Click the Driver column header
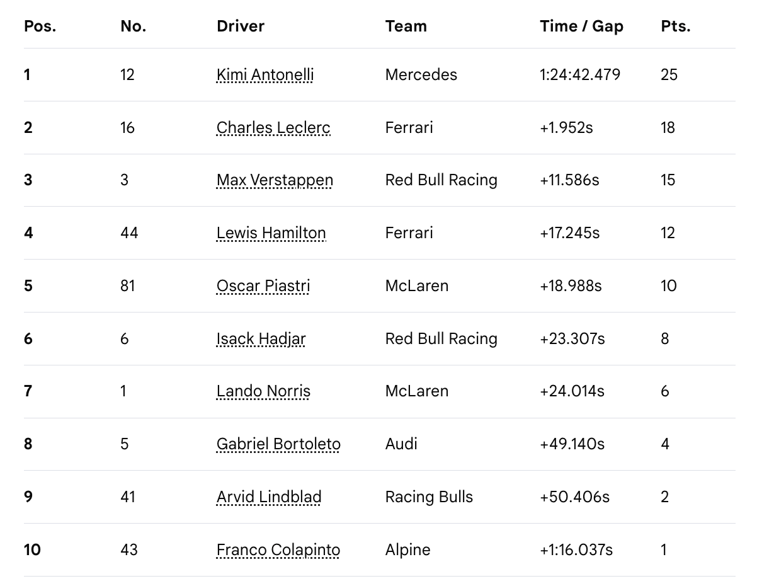757x586 pixels. point(241,26)
